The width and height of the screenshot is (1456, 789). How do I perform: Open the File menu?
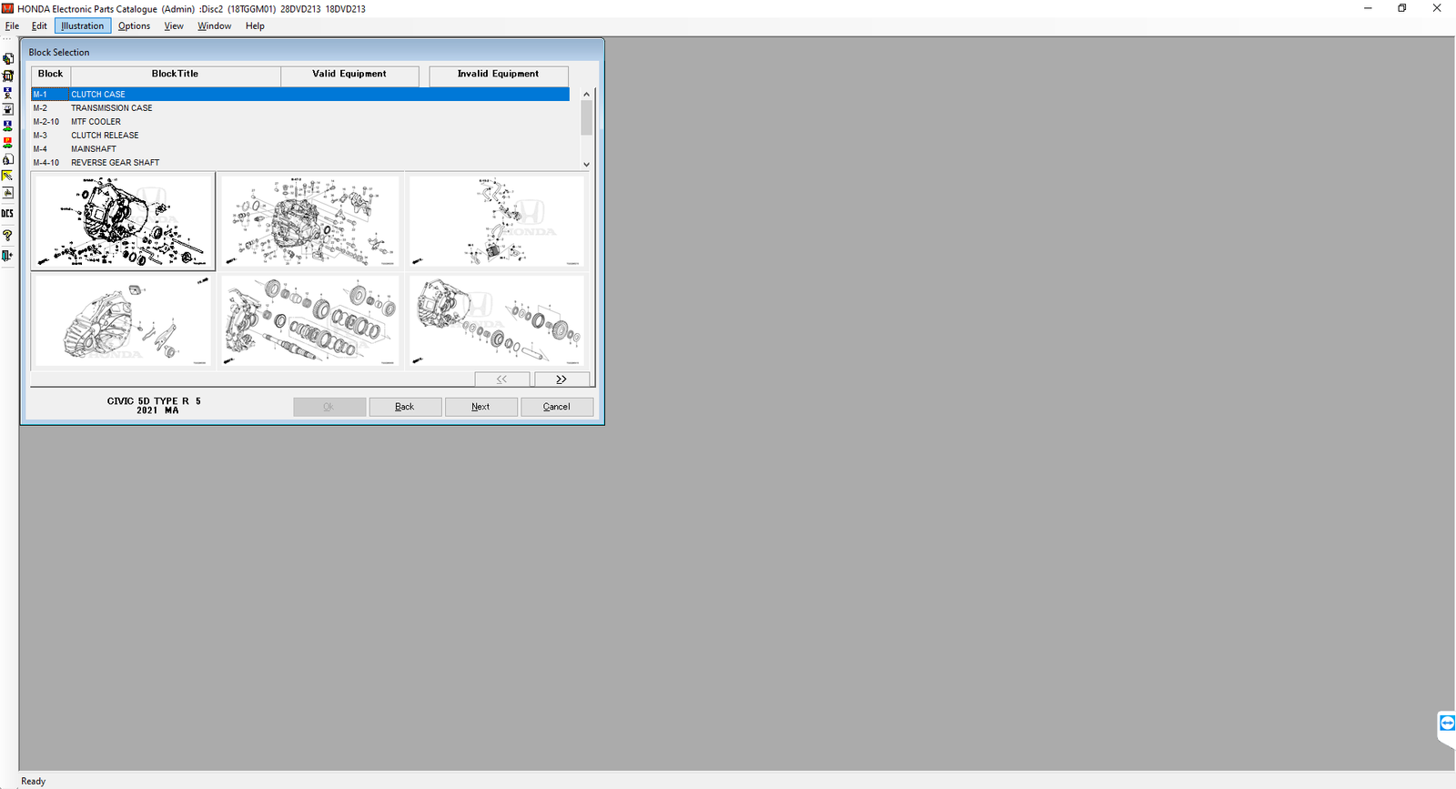[12, 26]
